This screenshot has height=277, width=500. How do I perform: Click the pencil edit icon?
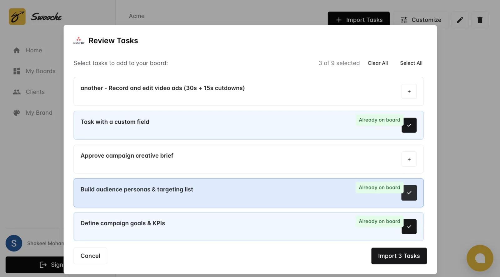coord(460,20)
